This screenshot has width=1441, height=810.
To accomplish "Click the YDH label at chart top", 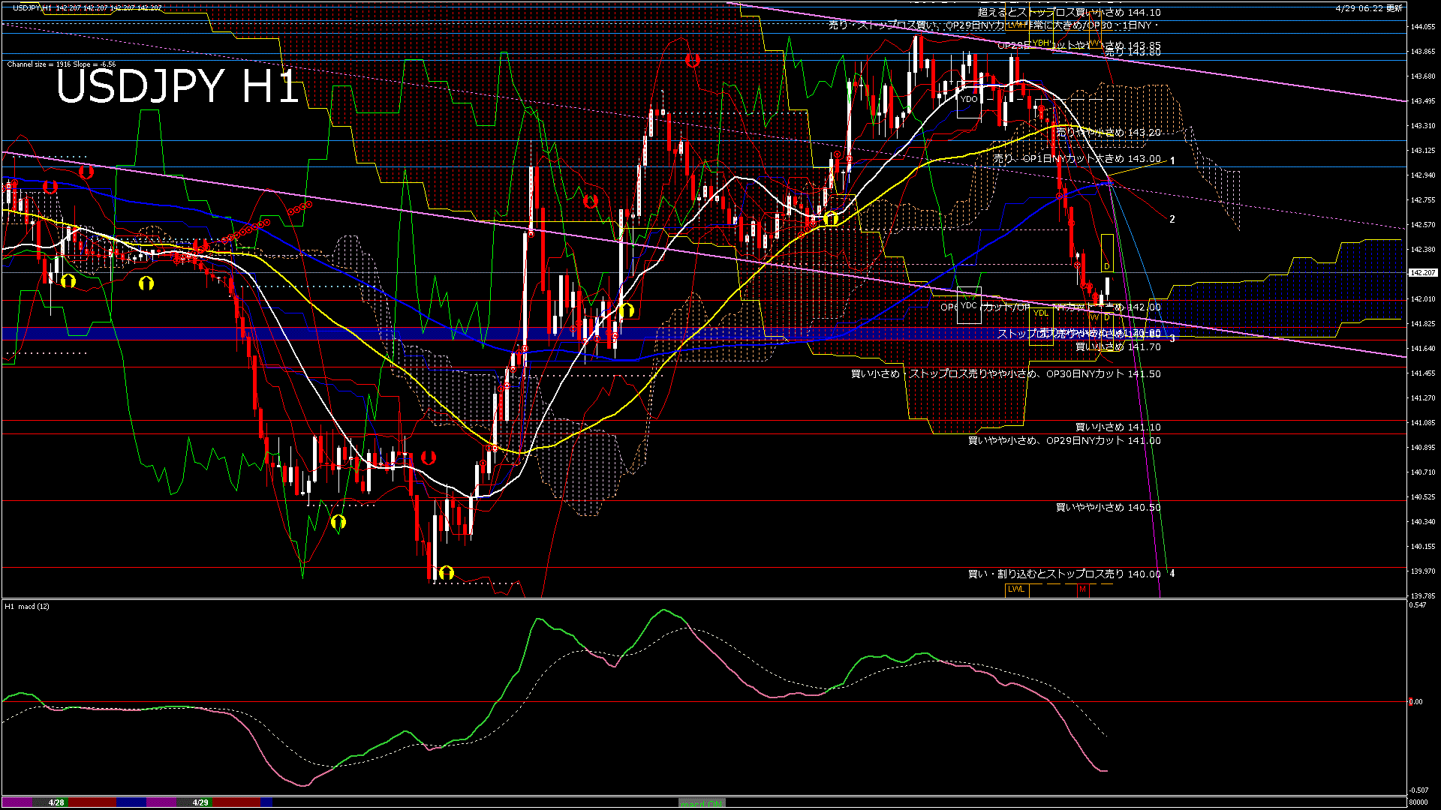I will 1040,43.
